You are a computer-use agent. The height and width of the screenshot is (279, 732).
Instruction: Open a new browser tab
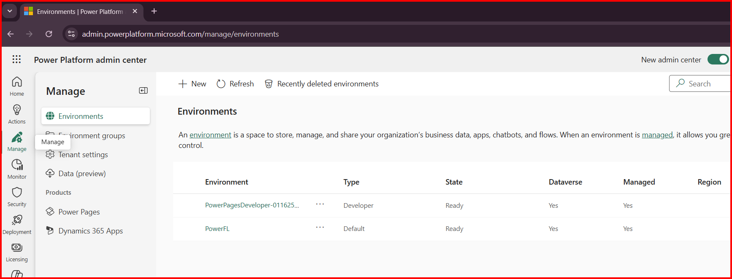click(x=154, y=11)
